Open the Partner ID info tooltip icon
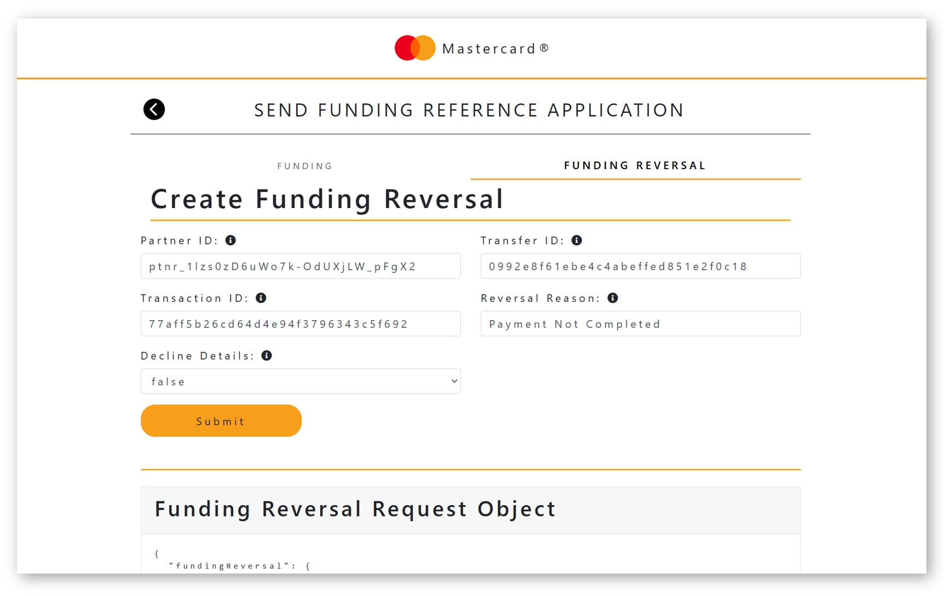Viewport: 950px width, 596px height. tap(232, 240)
